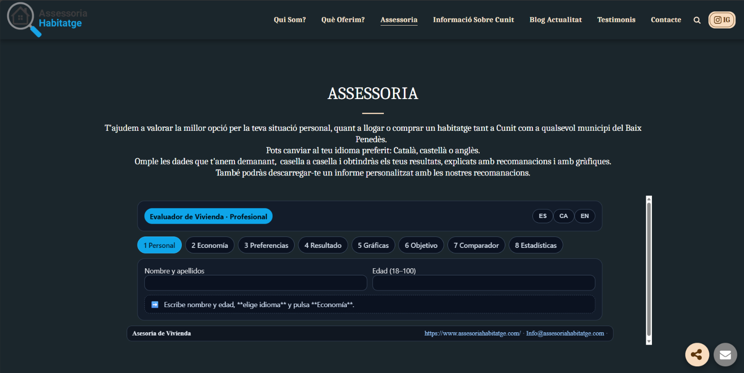
Task: Click the evaluator frame vertical scrollbar
Action: pos(649,270)
